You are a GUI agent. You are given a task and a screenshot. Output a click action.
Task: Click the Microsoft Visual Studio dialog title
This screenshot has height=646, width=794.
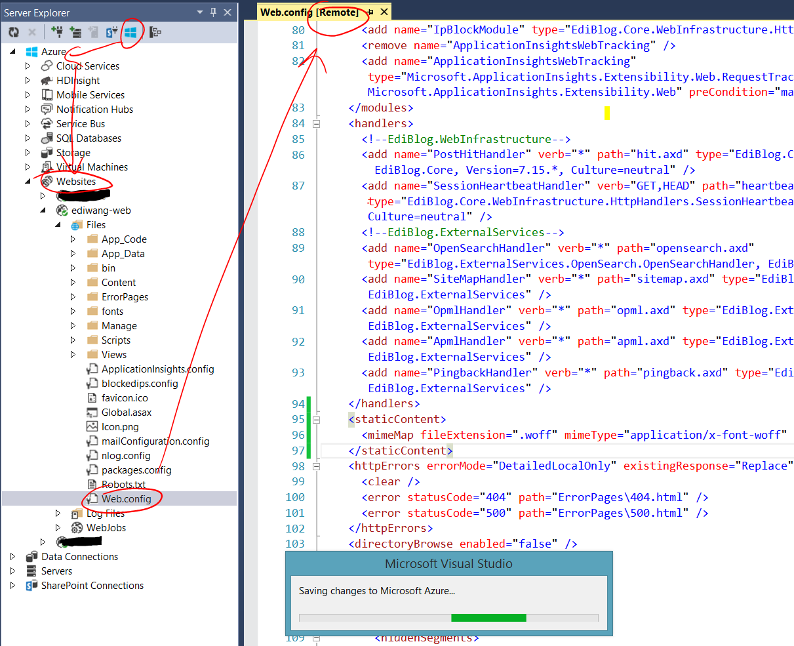point(448,563)
